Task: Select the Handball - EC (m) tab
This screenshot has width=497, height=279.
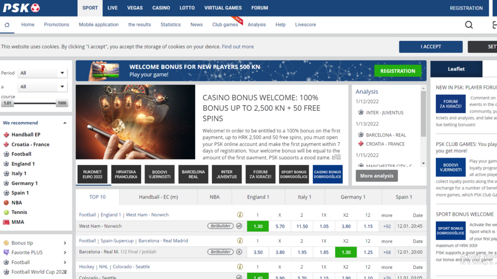Action: 158,197
